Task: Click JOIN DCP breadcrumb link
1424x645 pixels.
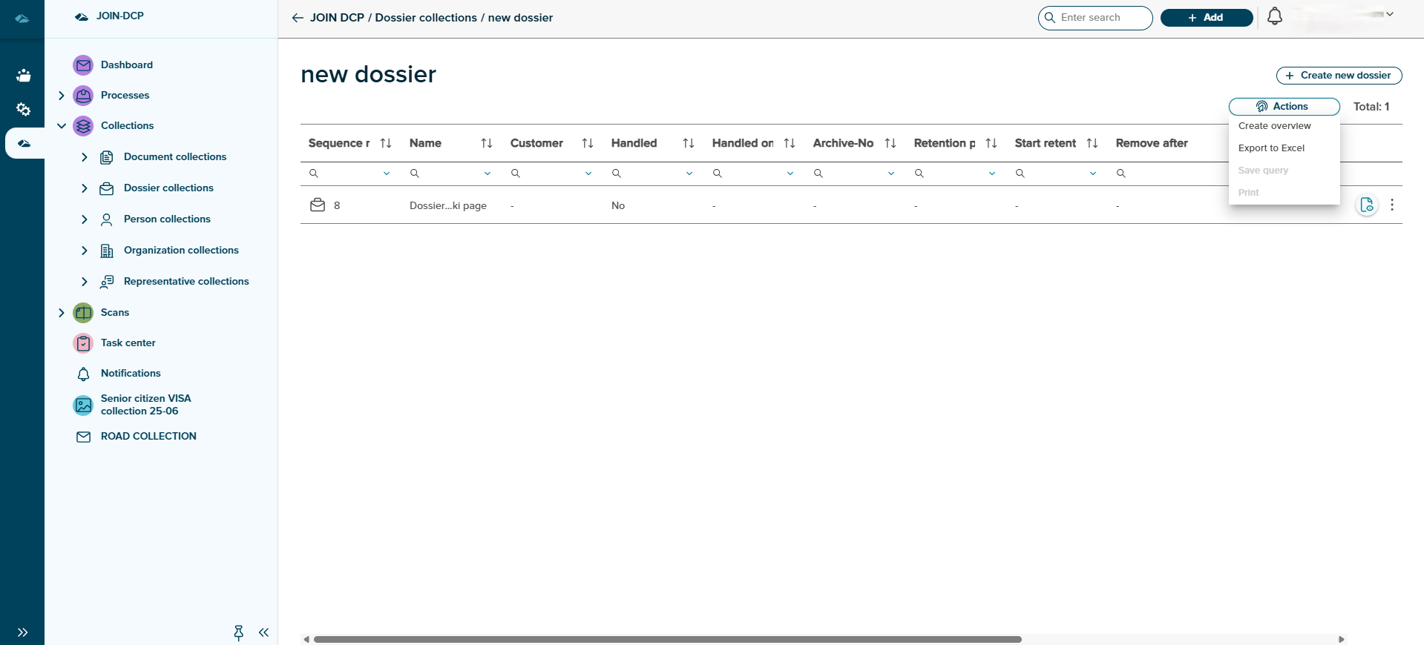Action: (337, 18)
